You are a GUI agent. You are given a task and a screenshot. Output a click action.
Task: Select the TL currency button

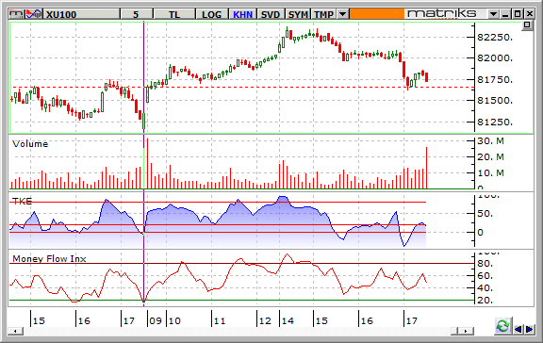pos(173,14)
